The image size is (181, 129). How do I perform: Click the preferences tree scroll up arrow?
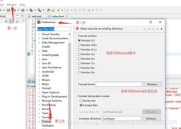click(x=69, y=34)
